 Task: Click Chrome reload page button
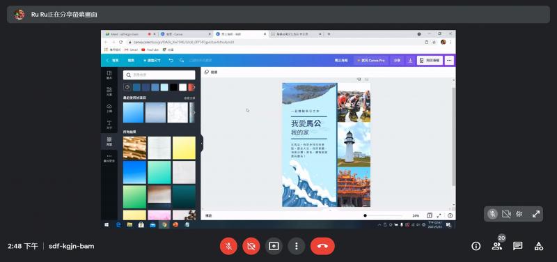(x=120, y=42)
